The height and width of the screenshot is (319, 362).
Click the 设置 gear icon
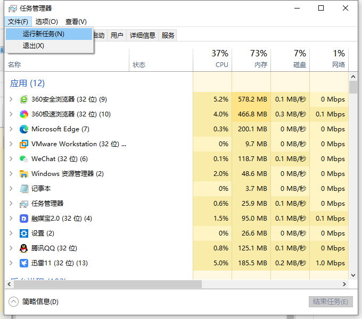click(x=24, y=233)
